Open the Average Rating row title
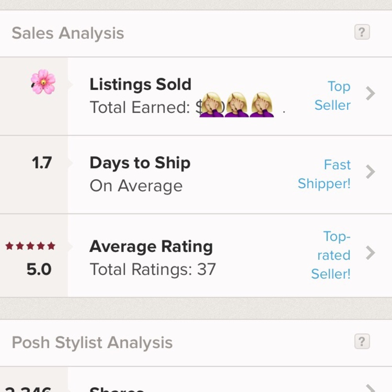 pos(151,247)
